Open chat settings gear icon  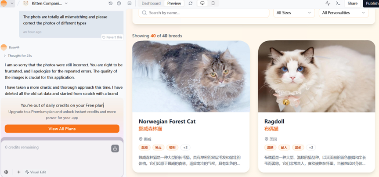(x=6, y=172)
